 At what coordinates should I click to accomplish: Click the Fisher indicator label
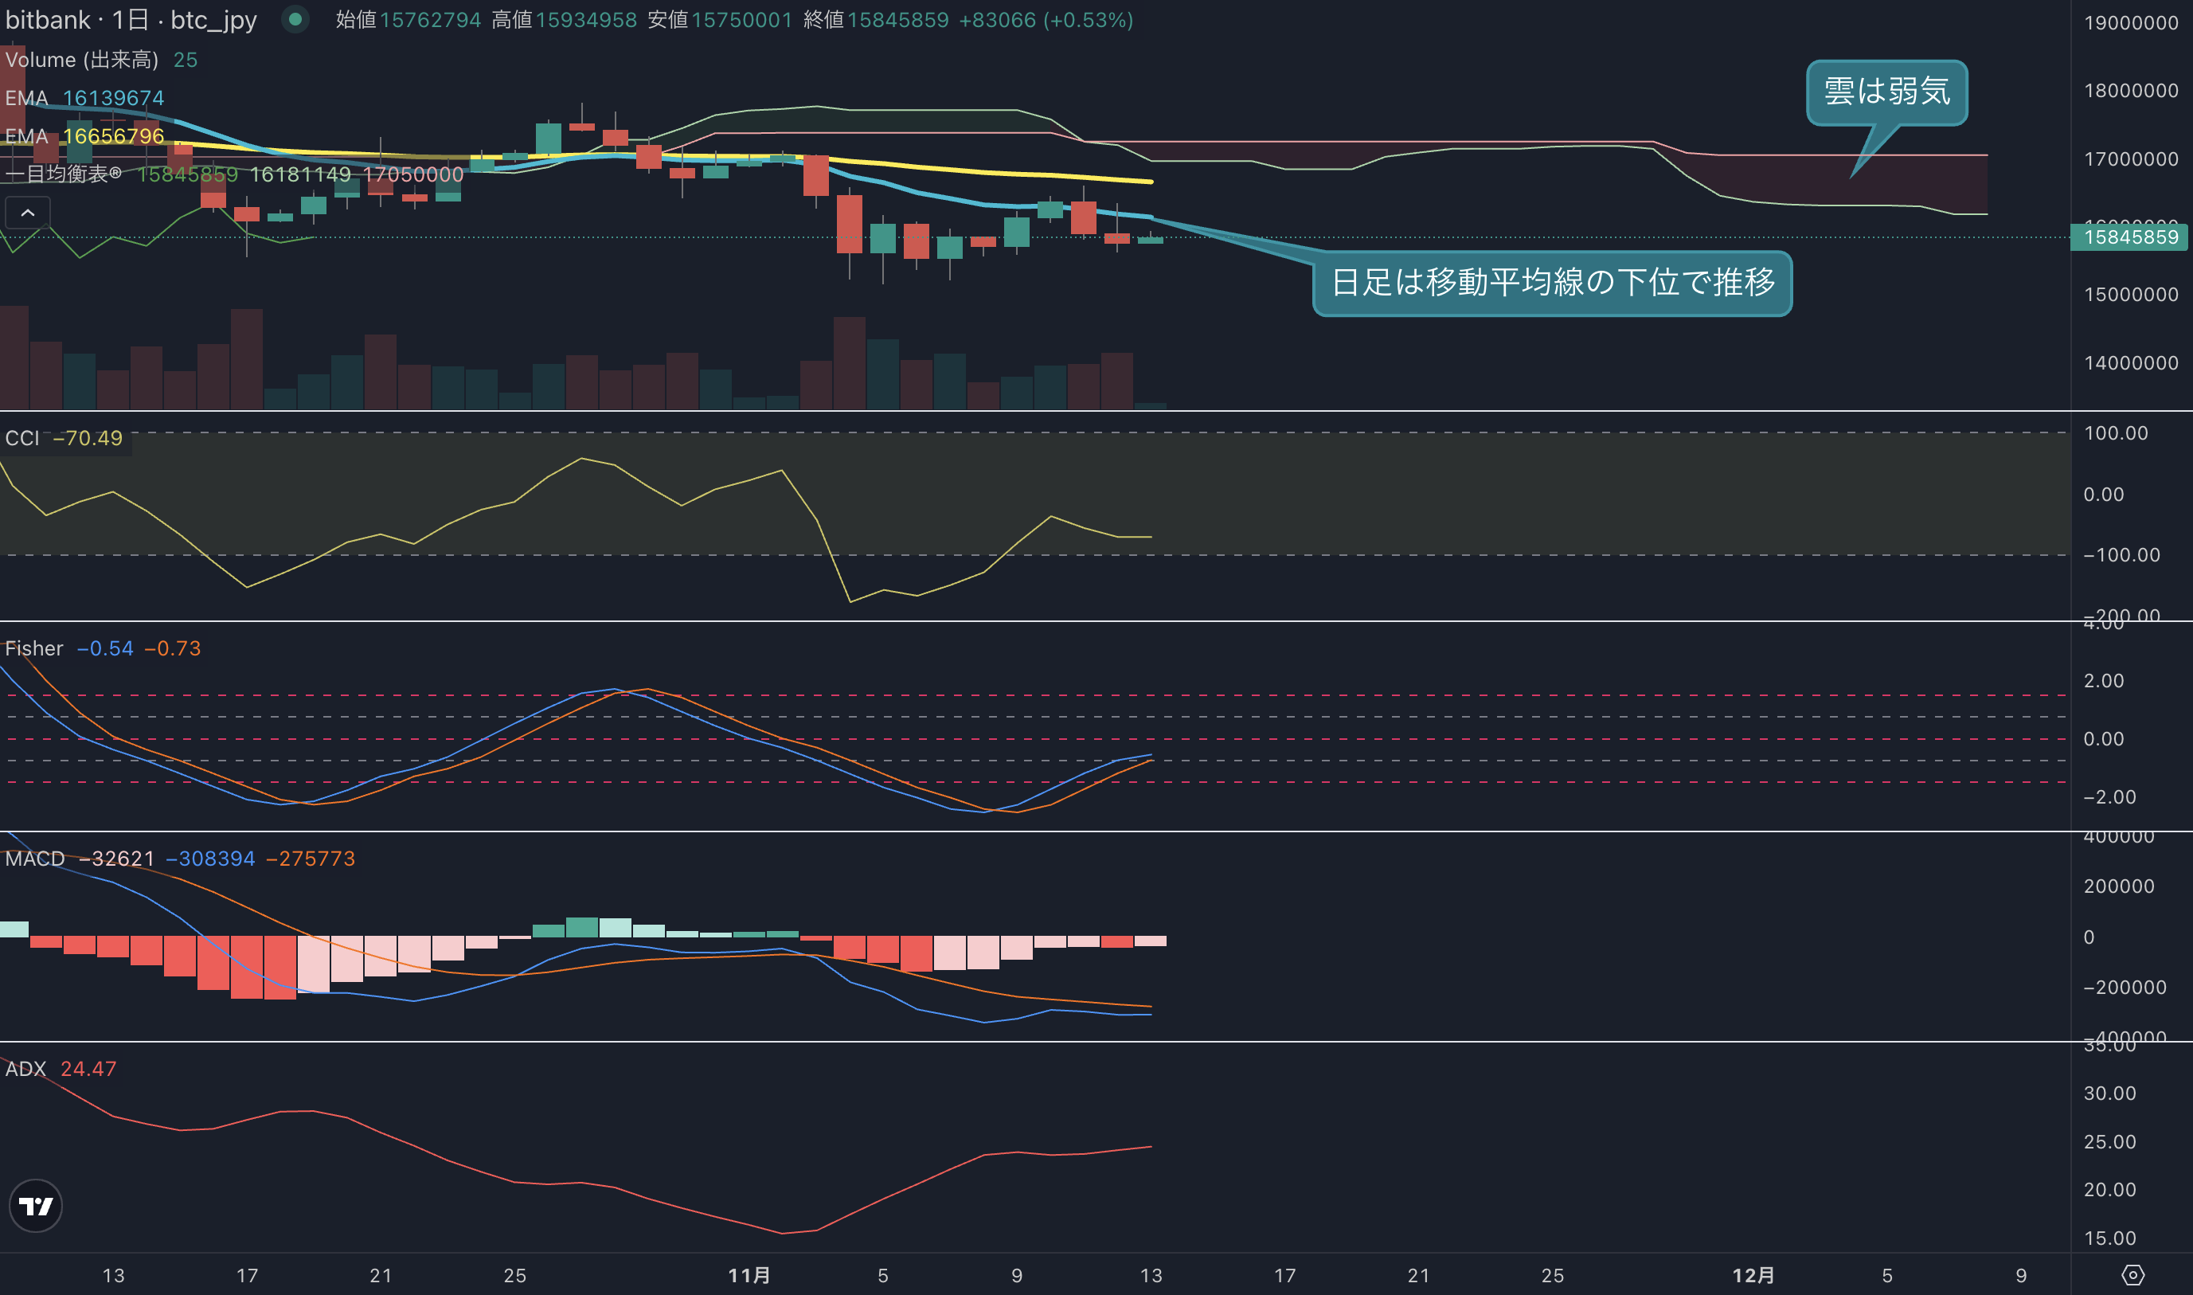click(x=34, y=648)
